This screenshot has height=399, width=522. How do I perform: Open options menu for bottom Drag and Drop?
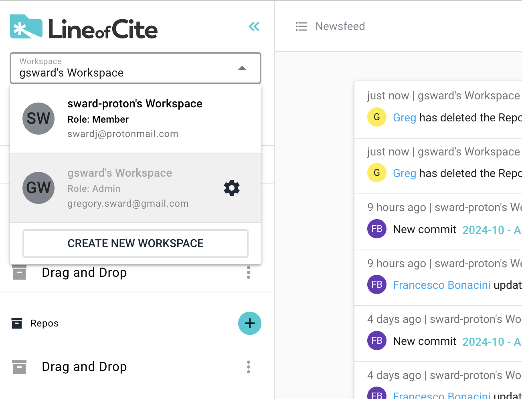pyautogui.click(x=249, y=367)
